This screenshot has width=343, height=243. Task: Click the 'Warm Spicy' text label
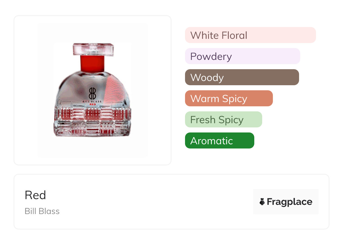pyautogui.click(x=219, y=99)
